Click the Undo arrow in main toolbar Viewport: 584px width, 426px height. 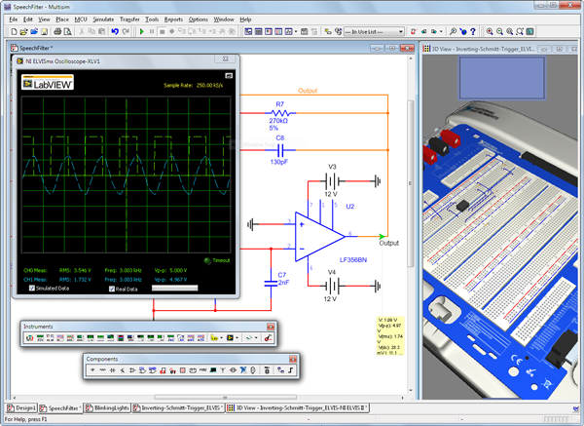pyautogui.click(x=114, y=31)
